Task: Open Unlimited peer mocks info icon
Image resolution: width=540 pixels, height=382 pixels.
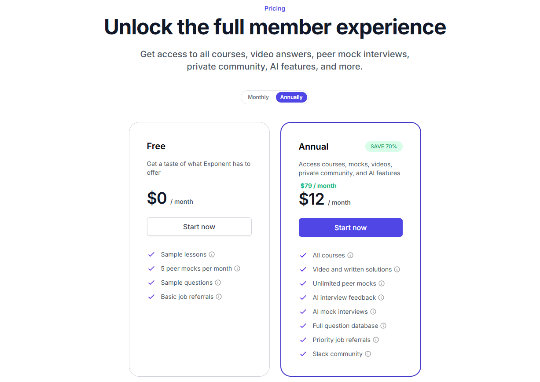Action: [382, 283]
